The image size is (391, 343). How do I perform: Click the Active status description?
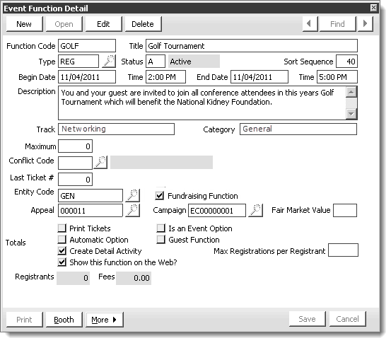click(194, 62)
